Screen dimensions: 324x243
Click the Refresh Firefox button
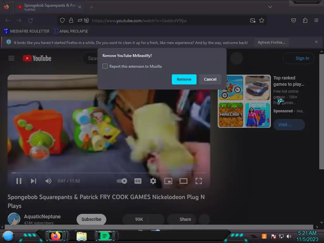[271, 42]
